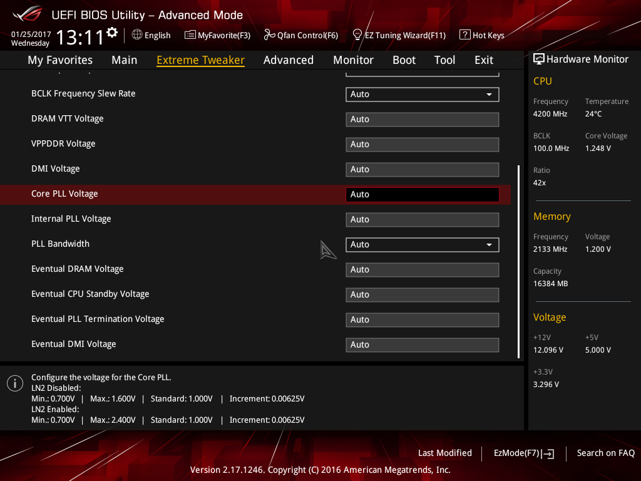641x481 pixels.
Task: Show the Hot Keys list
Action: click(482, 35)
